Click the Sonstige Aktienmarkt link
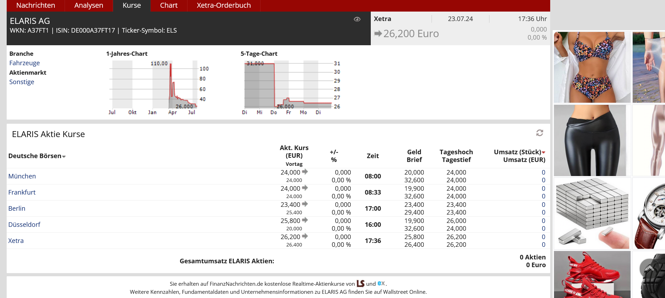The width and height of the screenshot is (665, 298). (x=22, y=82)
